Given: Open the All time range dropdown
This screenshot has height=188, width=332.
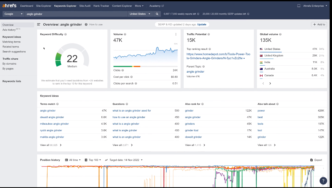Looking at the screenshot, I should [x=73, y=160].
